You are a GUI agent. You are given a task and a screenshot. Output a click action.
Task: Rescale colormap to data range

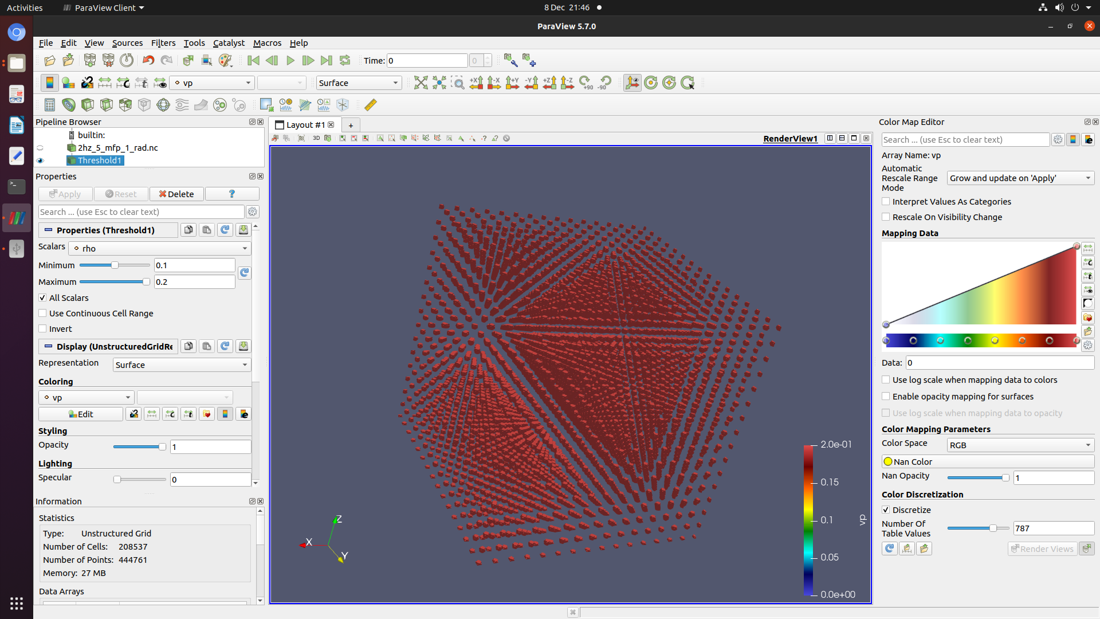coord(152,414)
